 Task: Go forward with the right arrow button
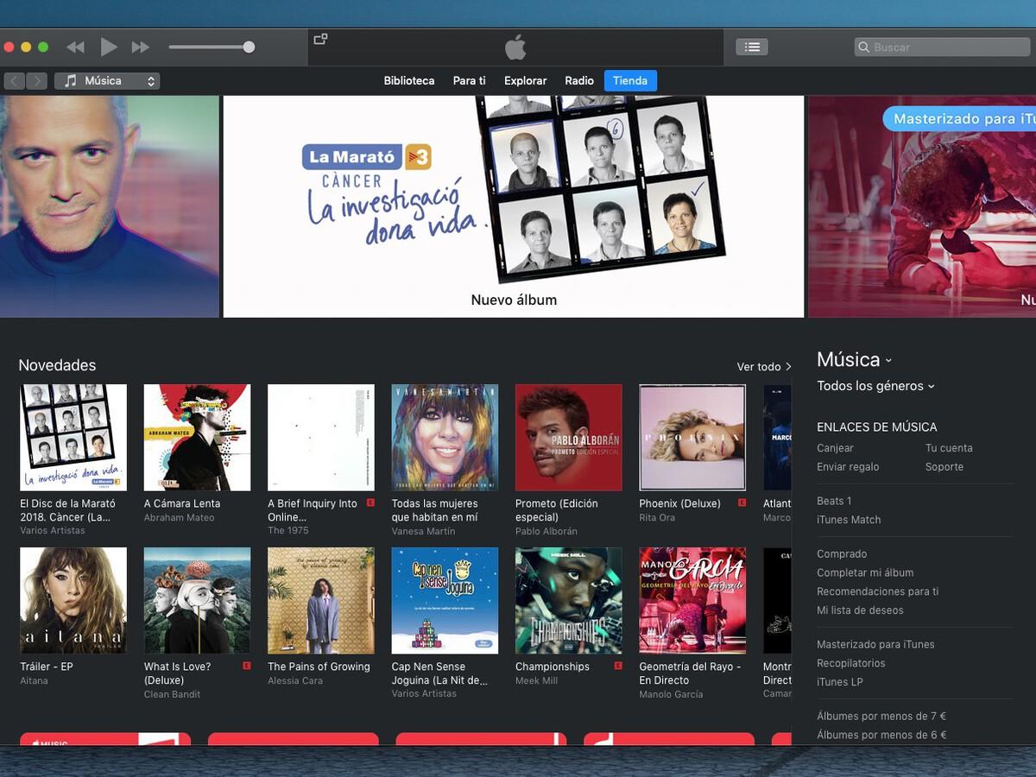pos(36,81)
